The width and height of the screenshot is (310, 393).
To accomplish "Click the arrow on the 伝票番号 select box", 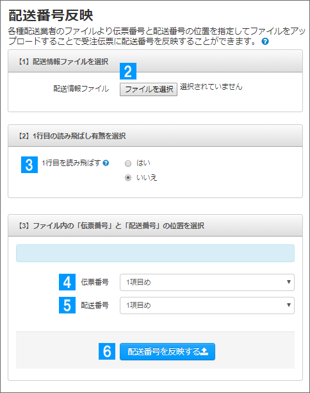I will (288, 282).
